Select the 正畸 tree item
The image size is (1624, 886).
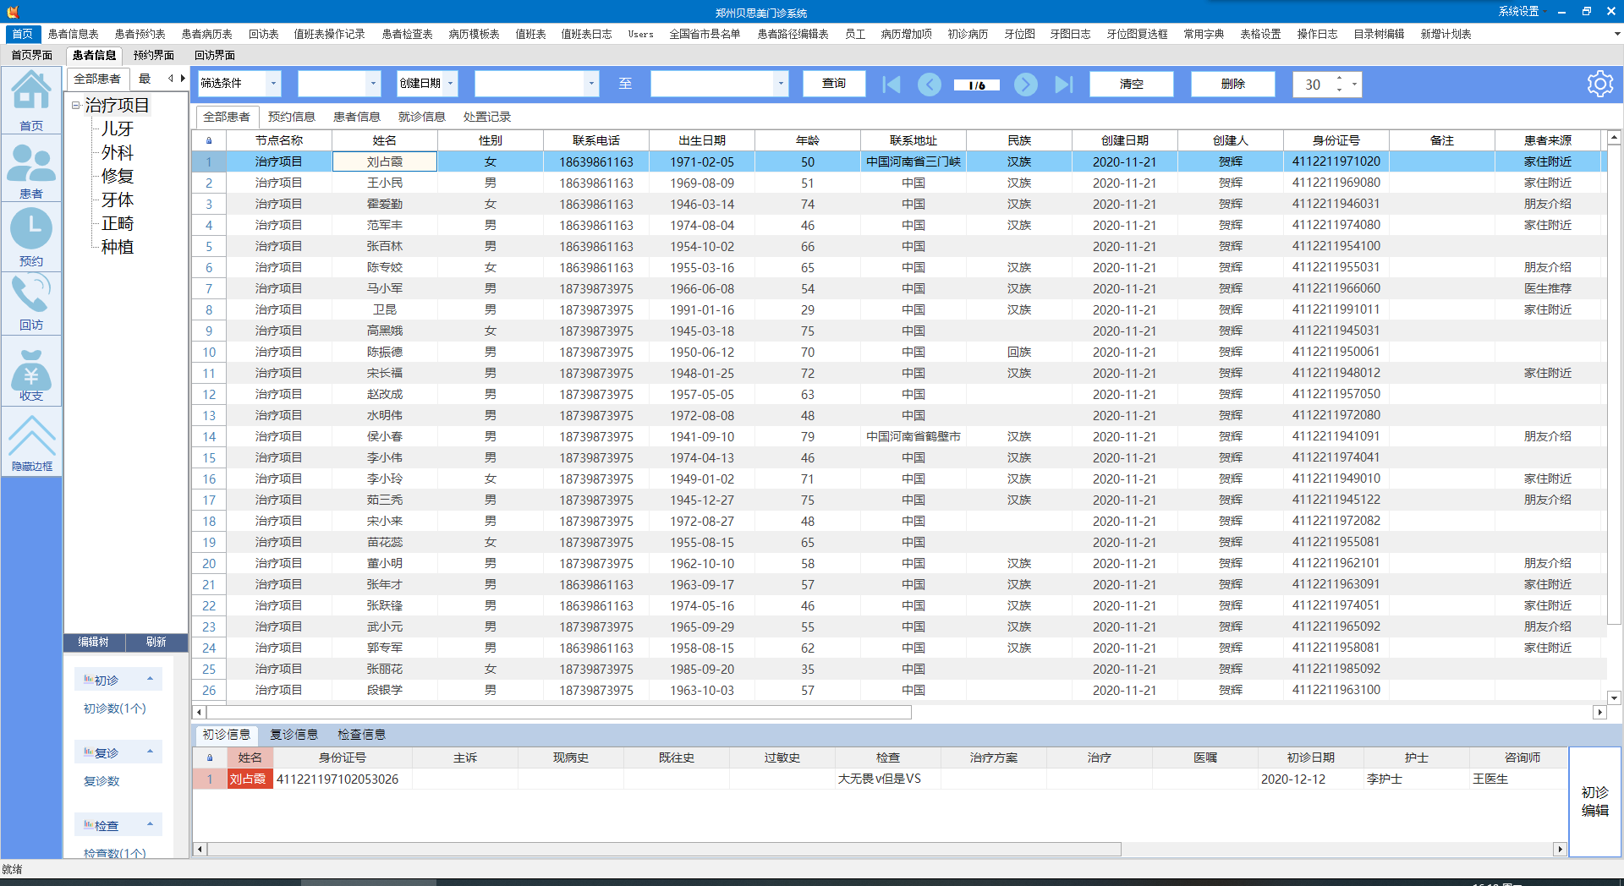118,224
